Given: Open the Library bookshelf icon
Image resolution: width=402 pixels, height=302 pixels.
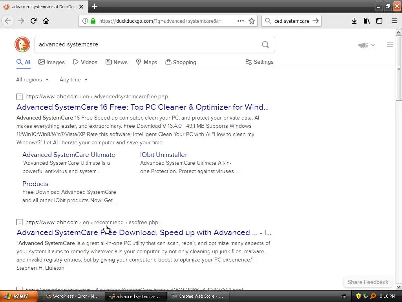Looking at the screenshot, I should point(367,21).
